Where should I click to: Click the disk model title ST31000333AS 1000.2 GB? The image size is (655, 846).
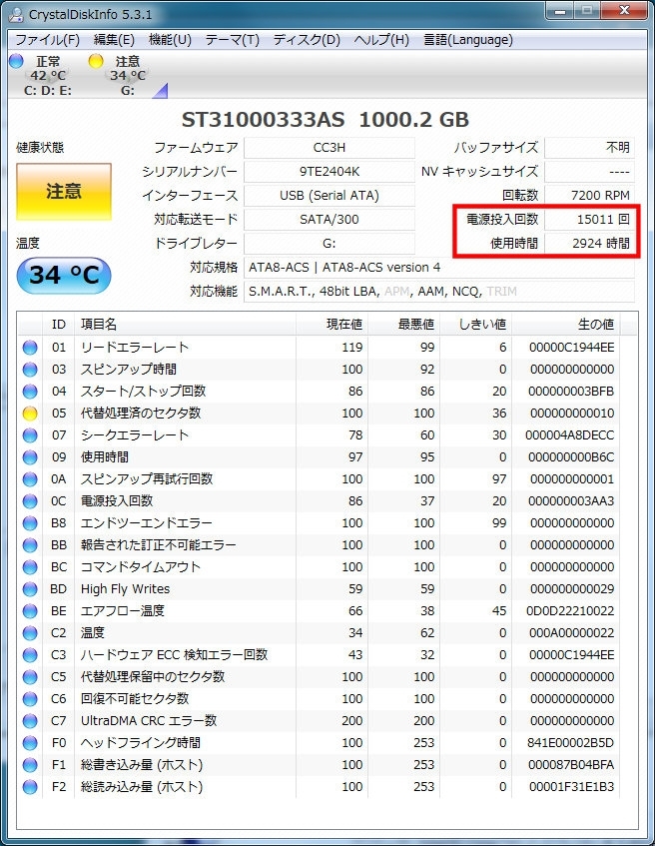[x=326, y=120]
